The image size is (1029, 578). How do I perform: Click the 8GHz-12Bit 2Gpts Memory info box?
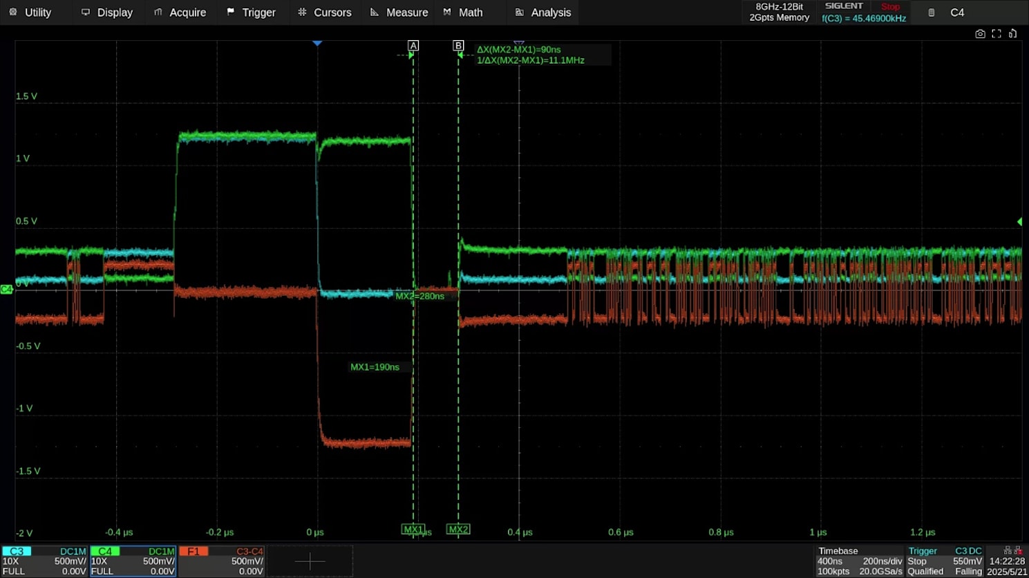pos(779,12)
